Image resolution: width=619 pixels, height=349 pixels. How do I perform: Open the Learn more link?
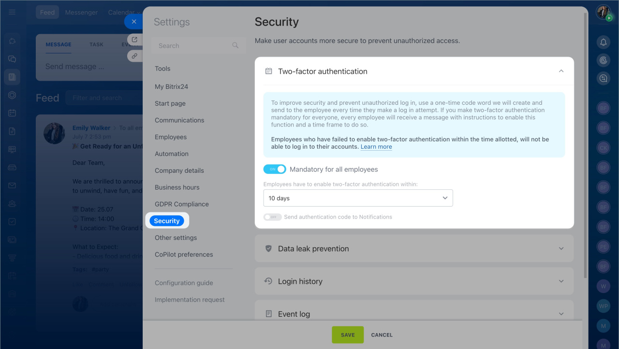point(376,147)
